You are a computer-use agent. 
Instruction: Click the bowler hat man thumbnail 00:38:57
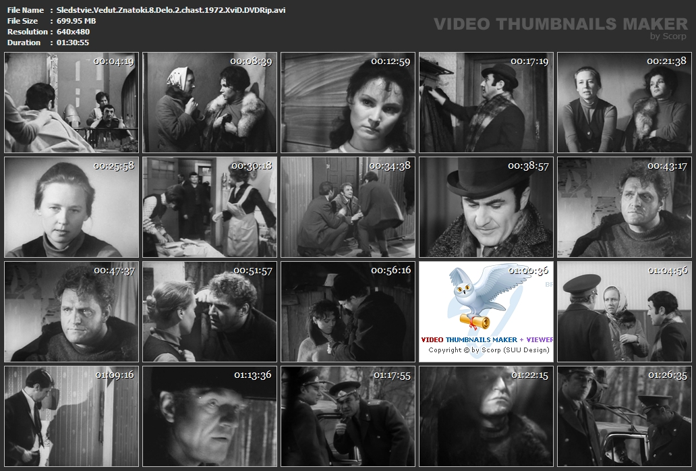coord(486,207)
